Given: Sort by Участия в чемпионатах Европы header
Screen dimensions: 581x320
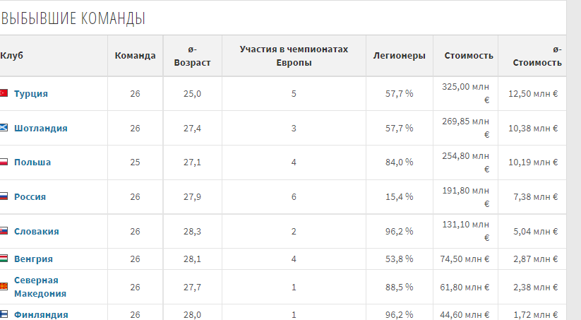Looking at the screenshot, I should pos(294,56).
